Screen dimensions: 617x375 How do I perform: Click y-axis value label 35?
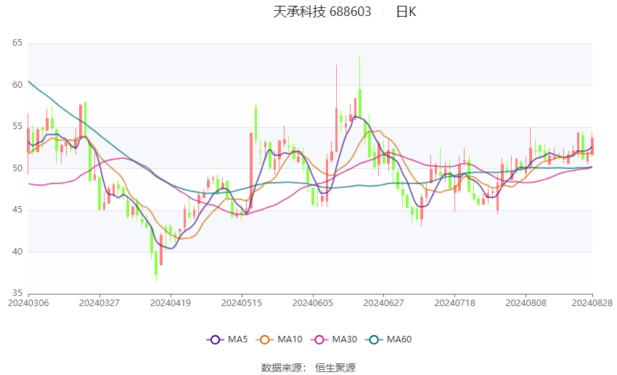click(x=17, y=293)
